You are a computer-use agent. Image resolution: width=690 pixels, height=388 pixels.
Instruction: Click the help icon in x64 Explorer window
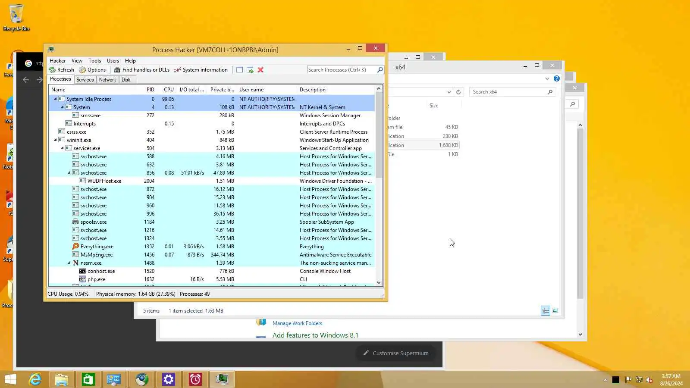(x=557, y=78)
